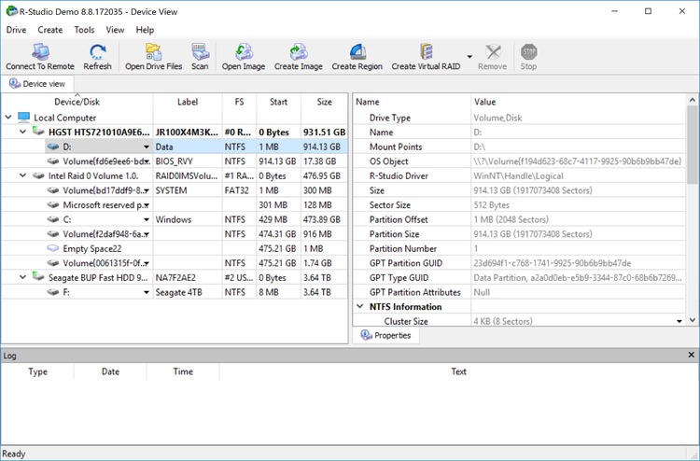Click the F: volume disk icon
The height and width of the screenshot is (461, 700).
click(x=53, y=292)
